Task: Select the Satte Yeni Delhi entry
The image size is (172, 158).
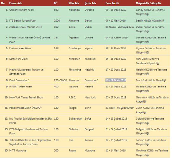Action: 19,59
